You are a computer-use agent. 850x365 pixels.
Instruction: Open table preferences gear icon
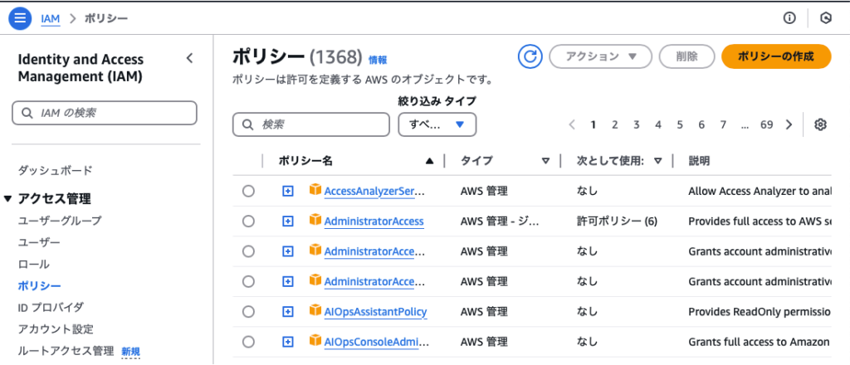[x=820, y=124]
